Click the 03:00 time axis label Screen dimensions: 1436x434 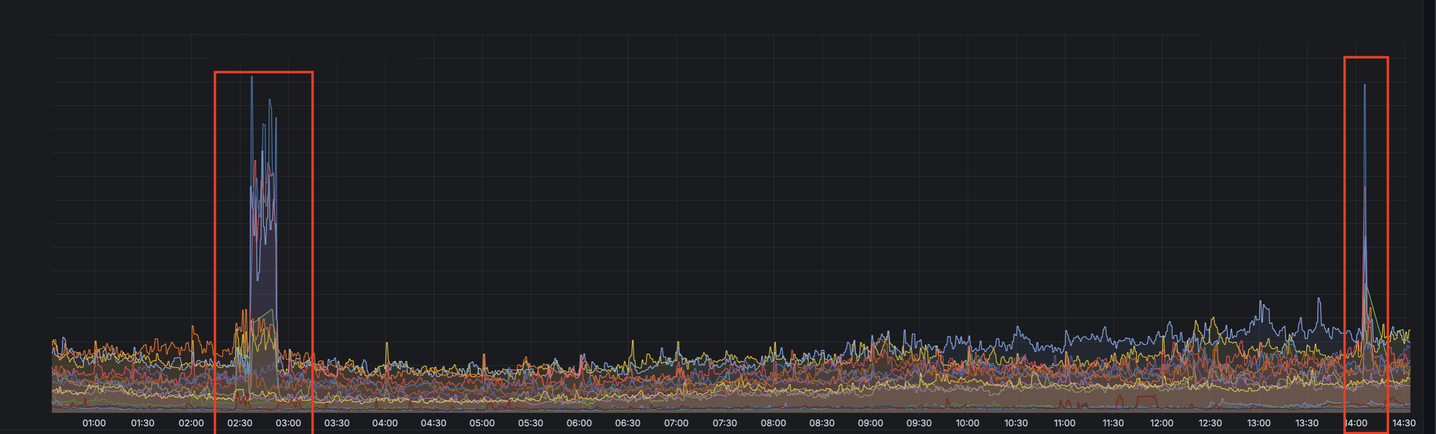(288, 423)
